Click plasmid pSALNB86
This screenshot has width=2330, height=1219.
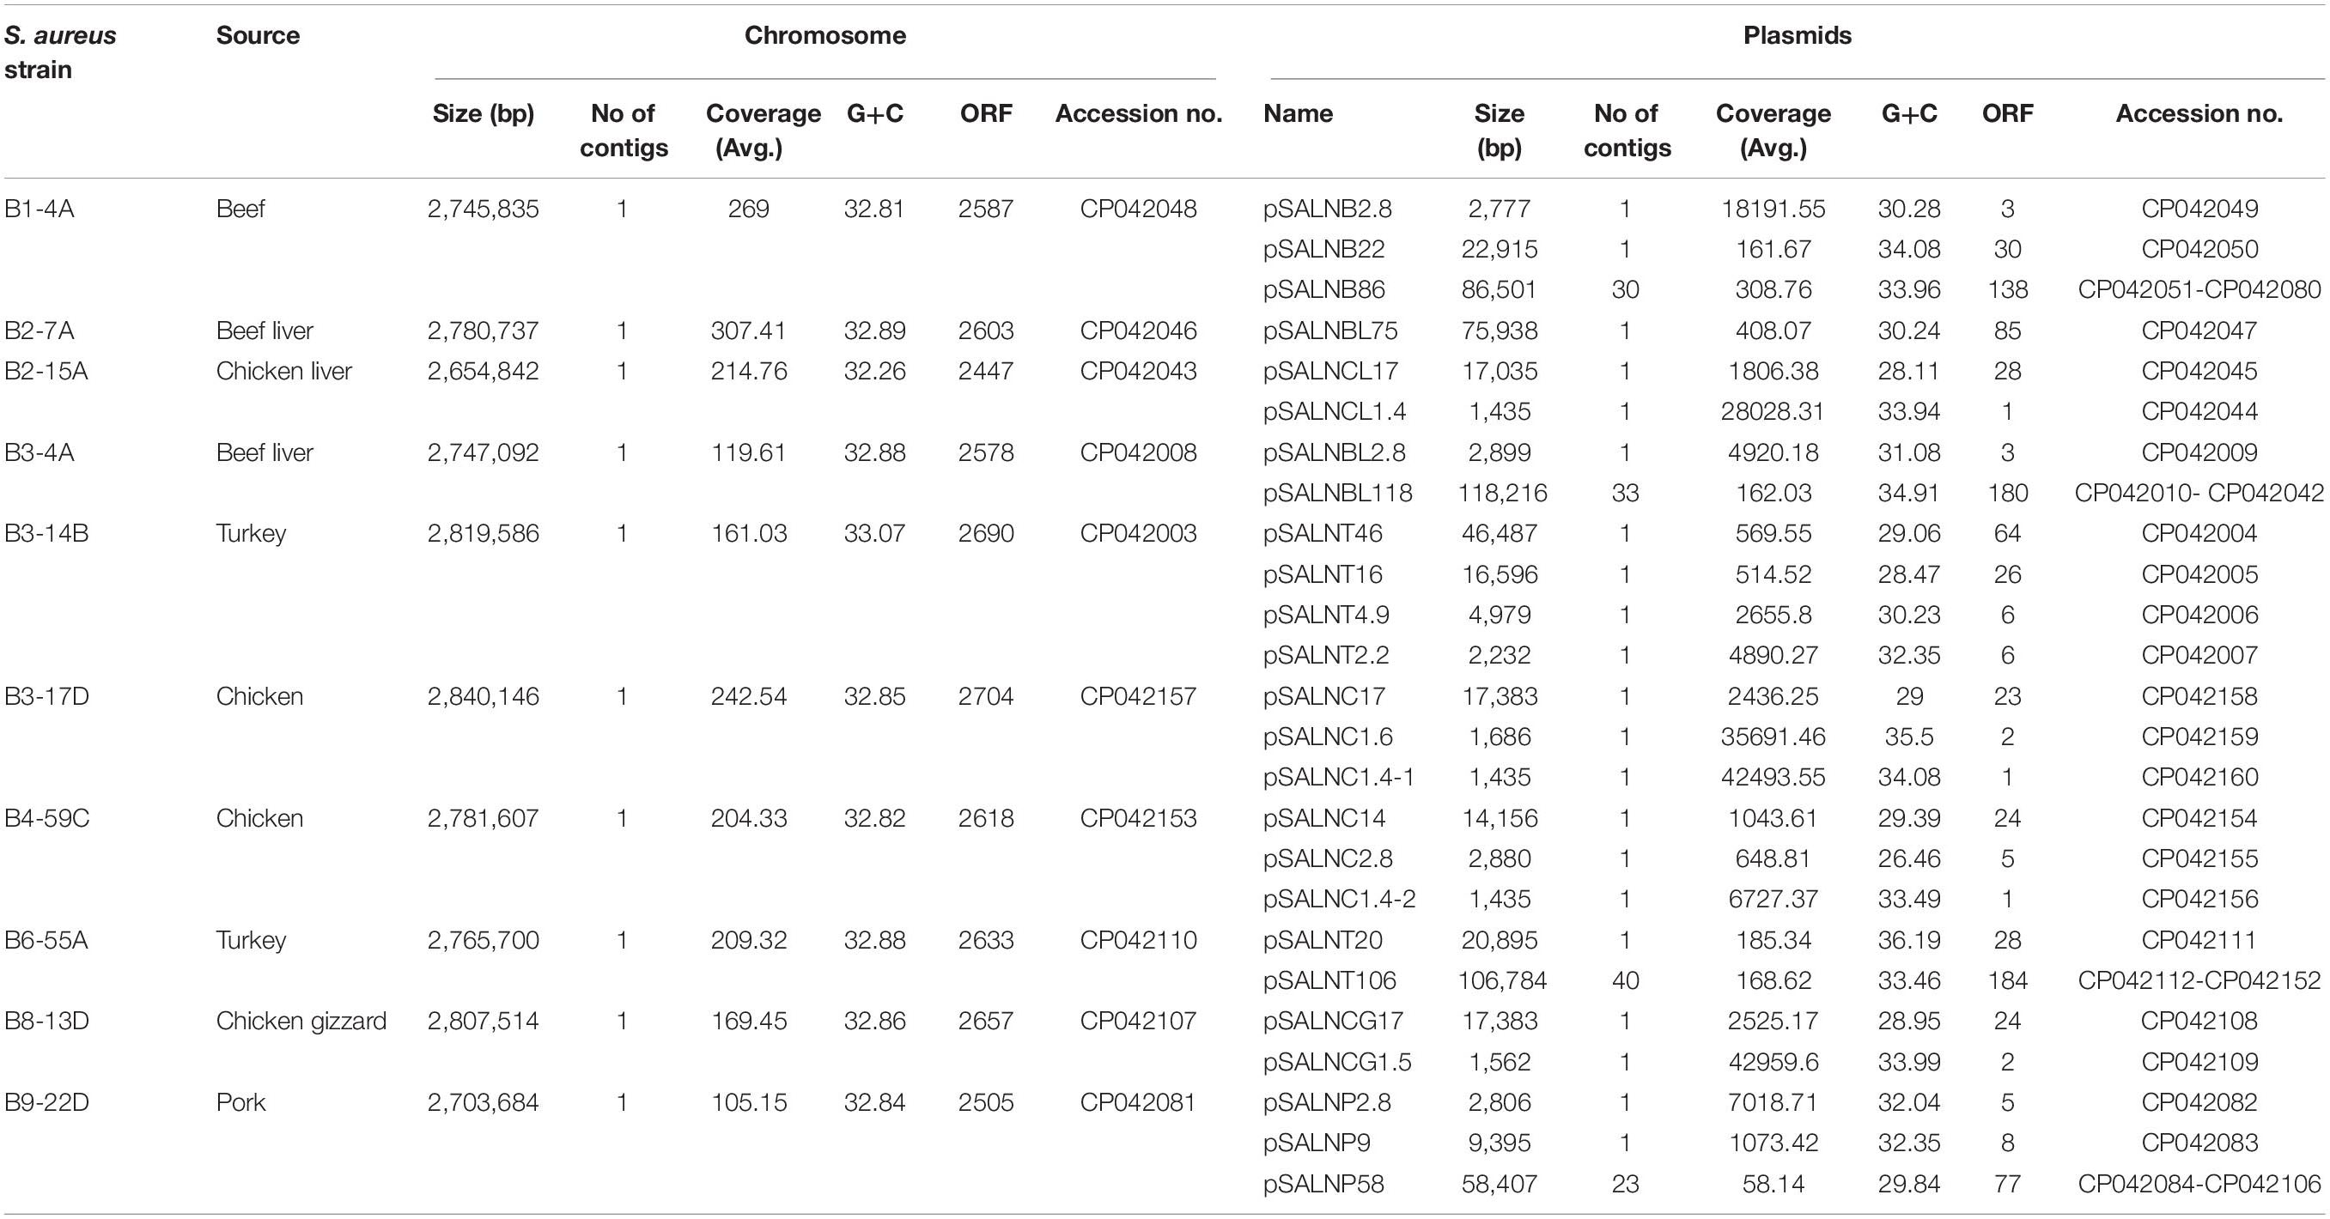point(1324,290)
